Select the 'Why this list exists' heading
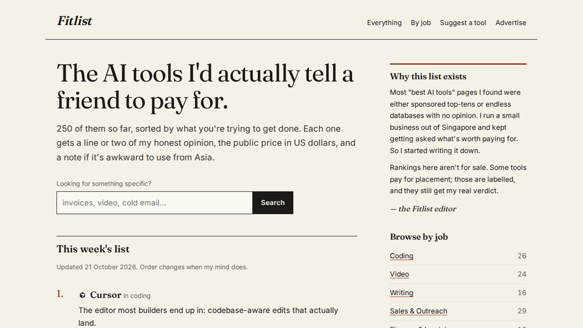This screenshot has height=328, width=583. [x=428, y=77]
